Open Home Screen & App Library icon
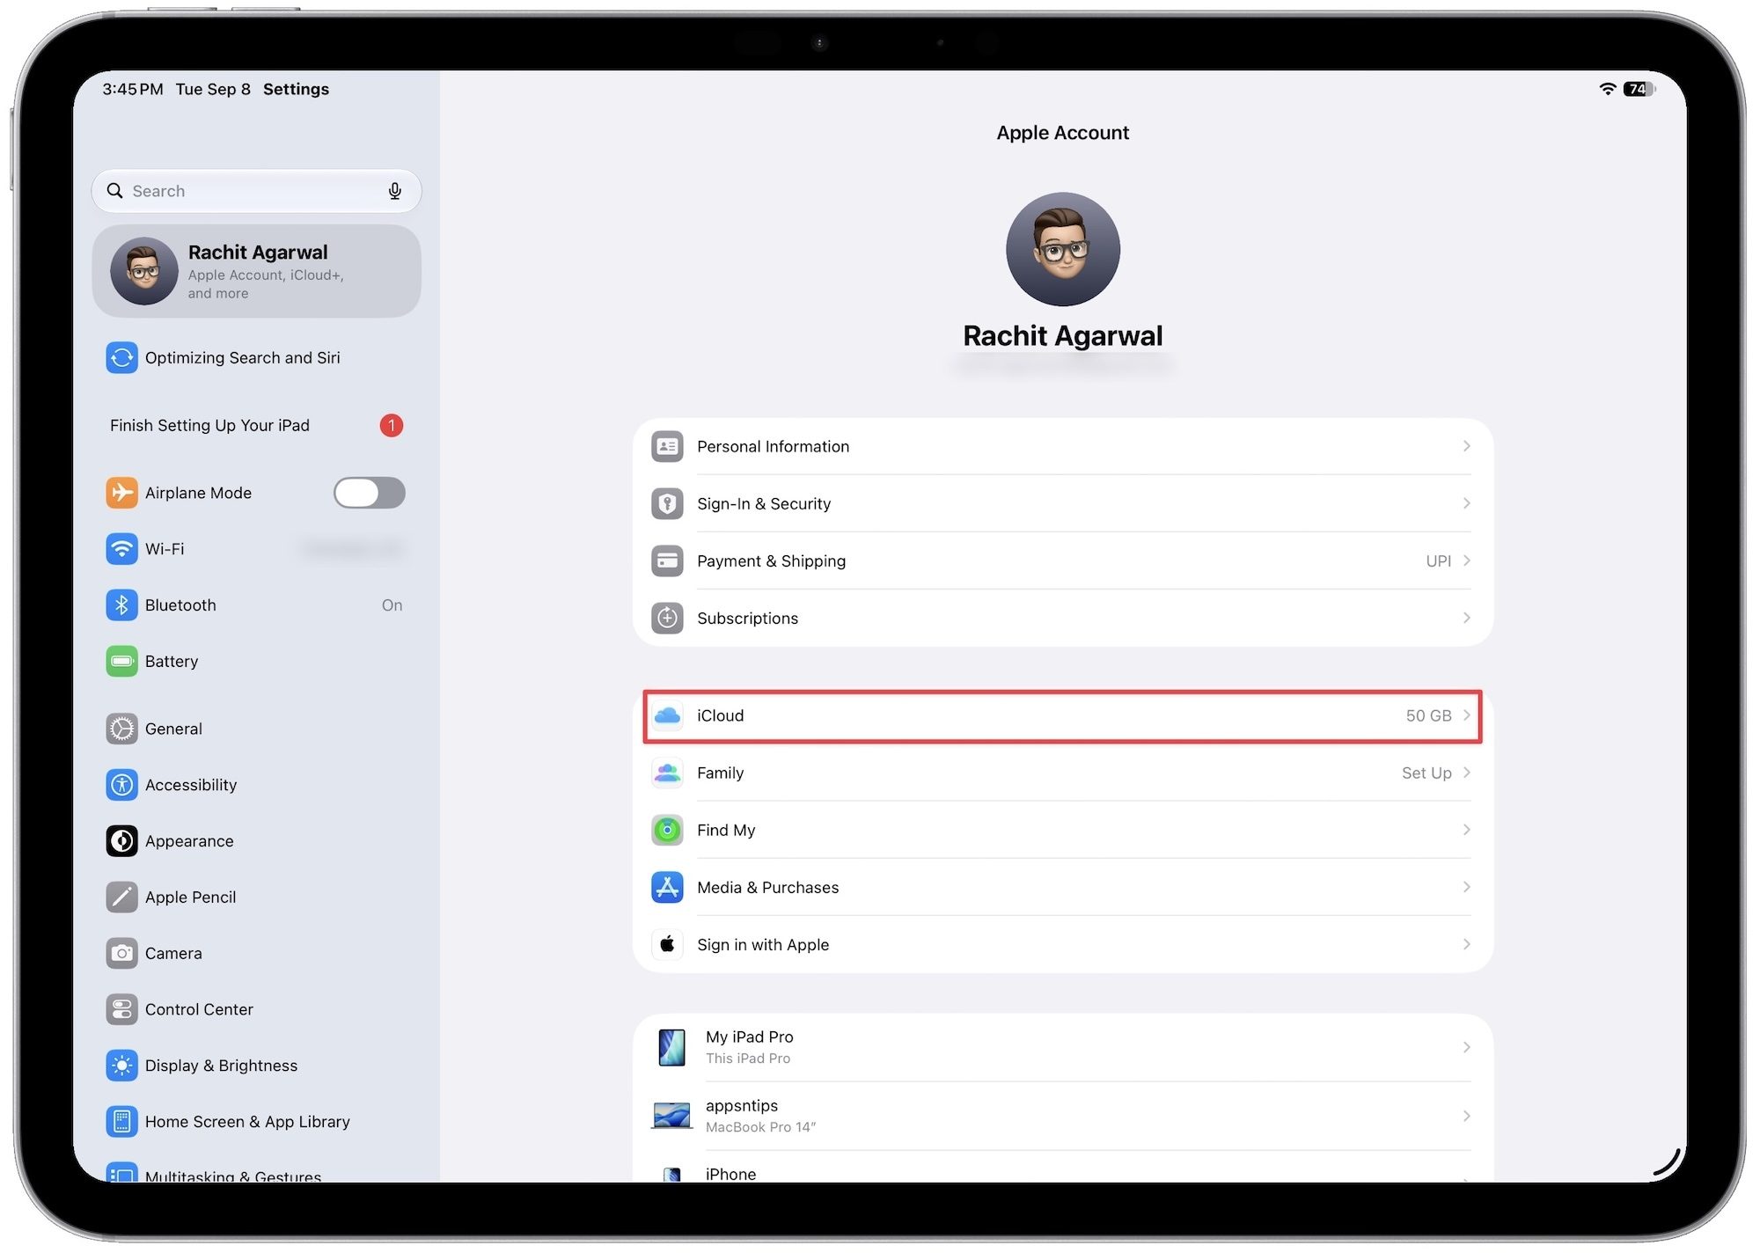The width and height of the screenshot is (1760, 1253). 121,1122
